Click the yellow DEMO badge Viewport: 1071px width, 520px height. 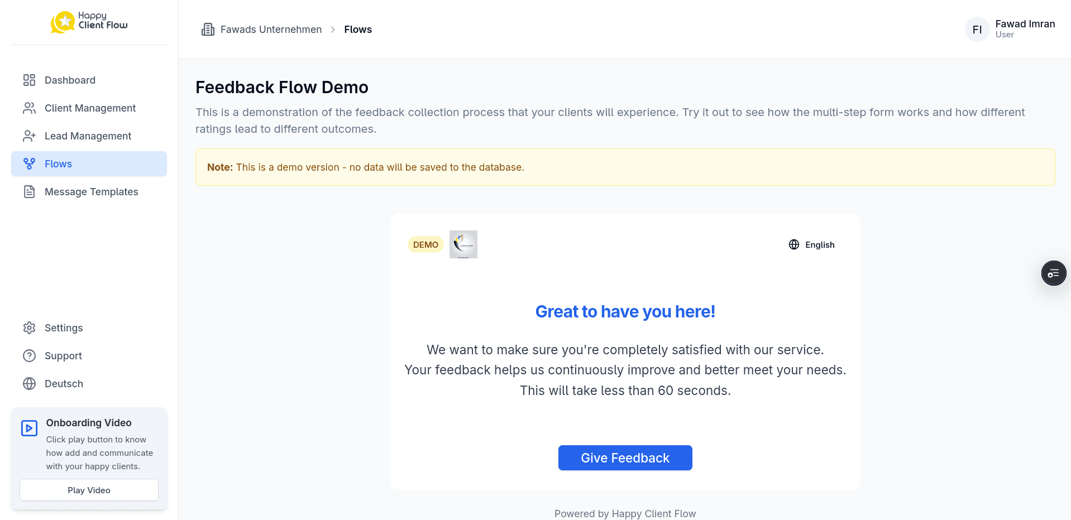click(425, 244)
